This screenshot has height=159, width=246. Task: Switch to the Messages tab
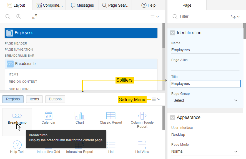(x=82, y=5)
